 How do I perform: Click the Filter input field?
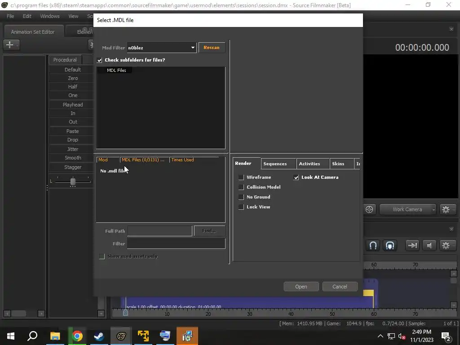[x=176, y=243]
